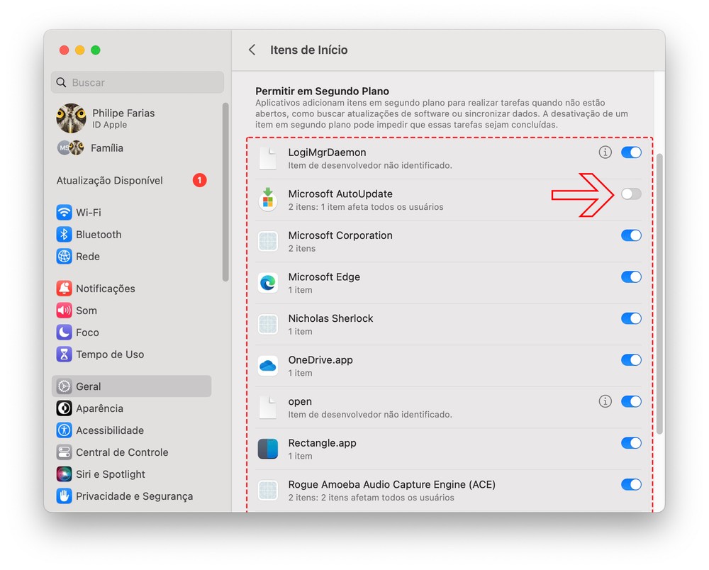
Task: Click the green window zoom button
Action: [96, 50]
